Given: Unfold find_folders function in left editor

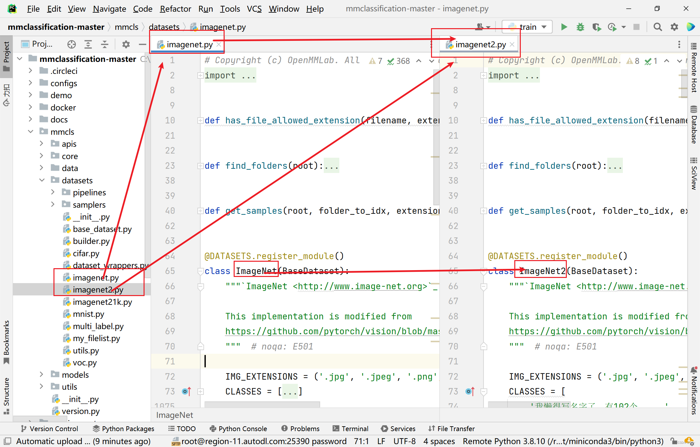Looking at the screenshot, I should click(x=200, y=166).
